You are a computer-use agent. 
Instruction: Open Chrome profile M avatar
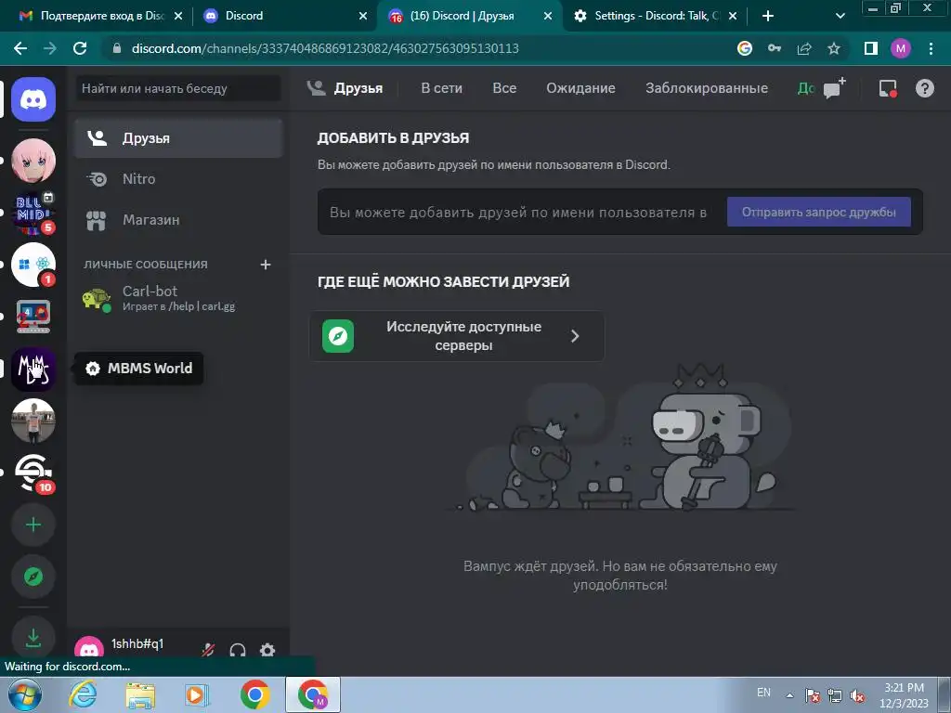pos(901,48)
